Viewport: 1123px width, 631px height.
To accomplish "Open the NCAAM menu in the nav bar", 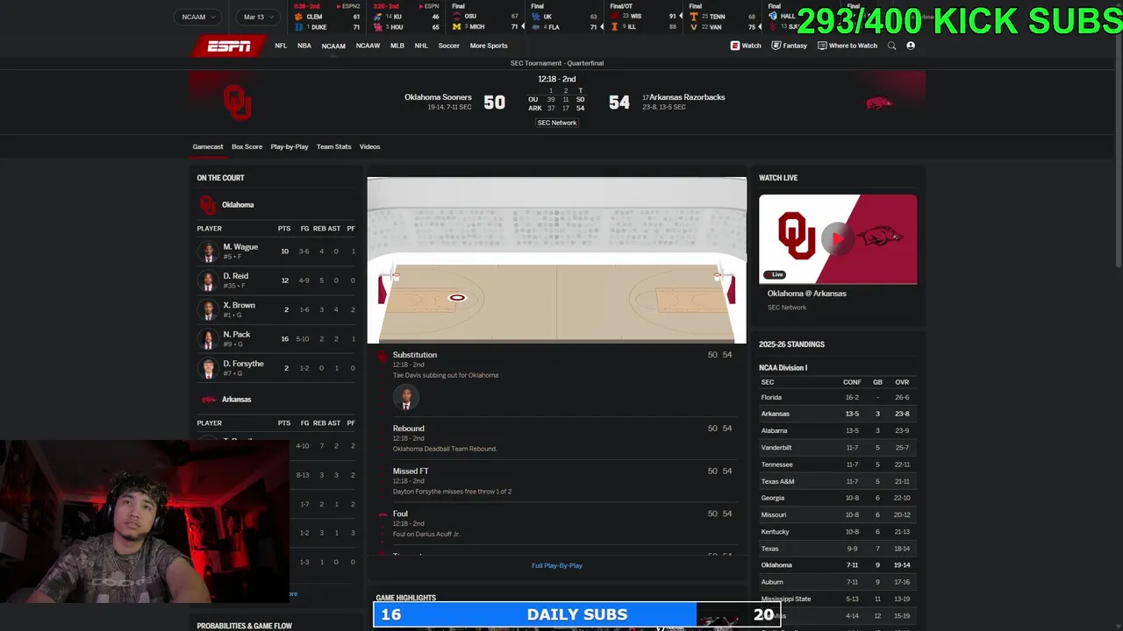I will click(333, 46).
